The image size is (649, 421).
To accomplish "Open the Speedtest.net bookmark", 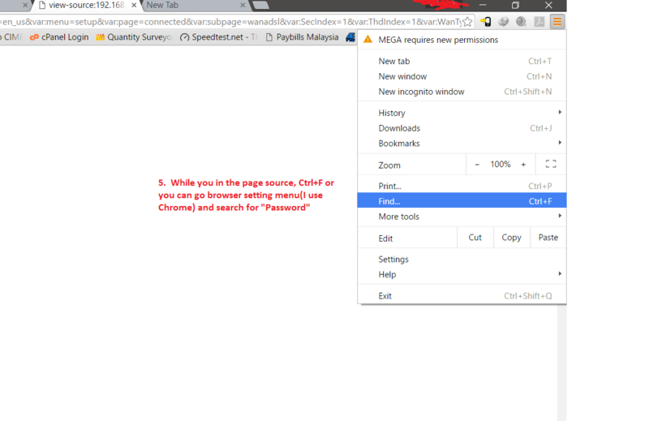I will (218, 37).
